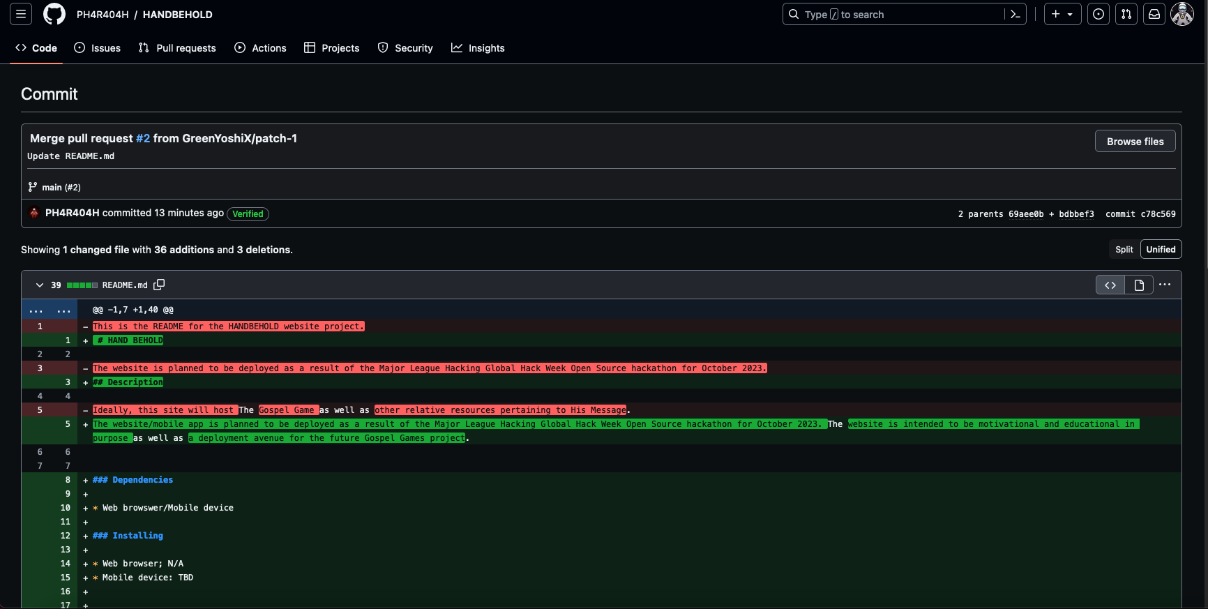Screen dimensions: 1208x609
Task: Switch to the Code tab
Action: coord(36,48)
